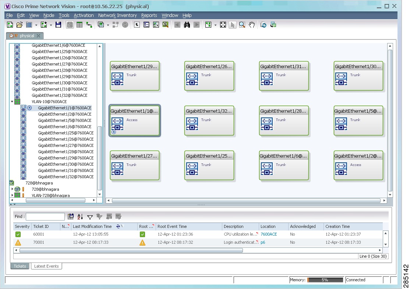Click the go to parent up-arrow icon
The image size is (410, 289).
(x=137, y=25)
